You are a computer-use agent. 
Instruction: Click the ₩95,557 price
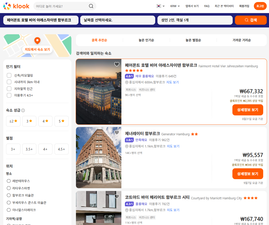click(x=253, y=155)
